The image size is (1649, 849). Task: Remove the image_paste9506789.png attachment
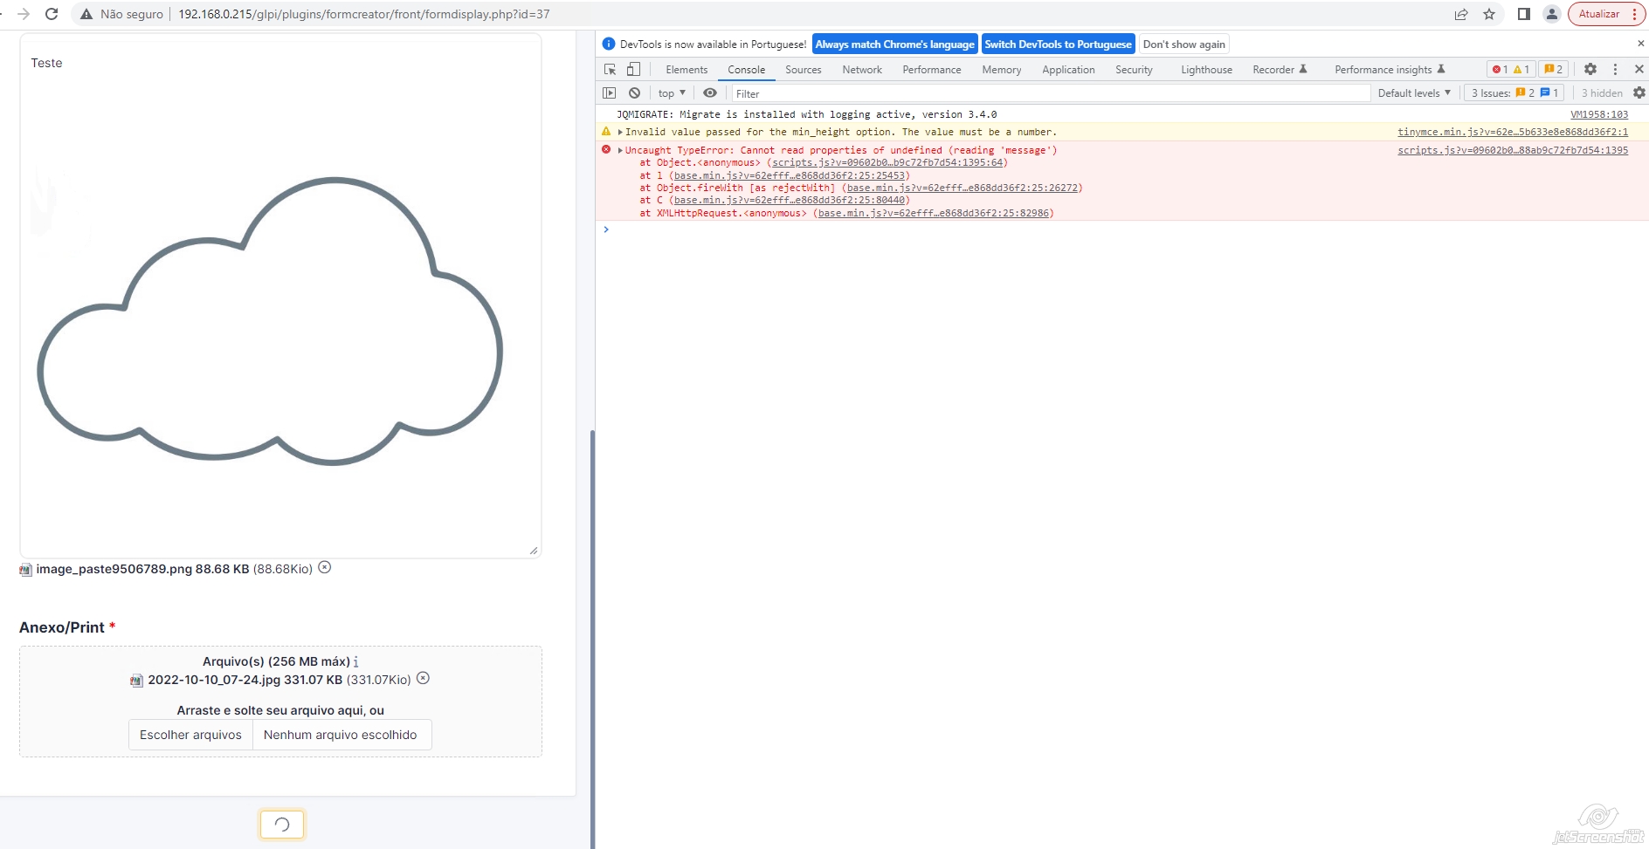point(324,567)
